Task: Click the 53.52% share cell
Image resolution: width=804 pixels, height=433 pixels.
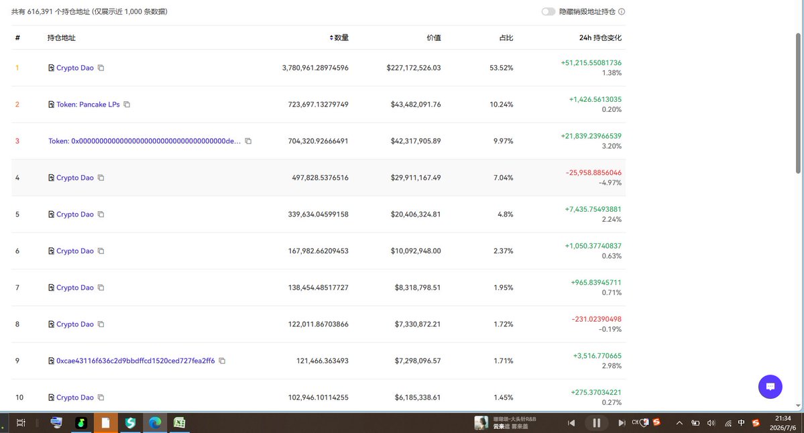Action: pos(502,68)
